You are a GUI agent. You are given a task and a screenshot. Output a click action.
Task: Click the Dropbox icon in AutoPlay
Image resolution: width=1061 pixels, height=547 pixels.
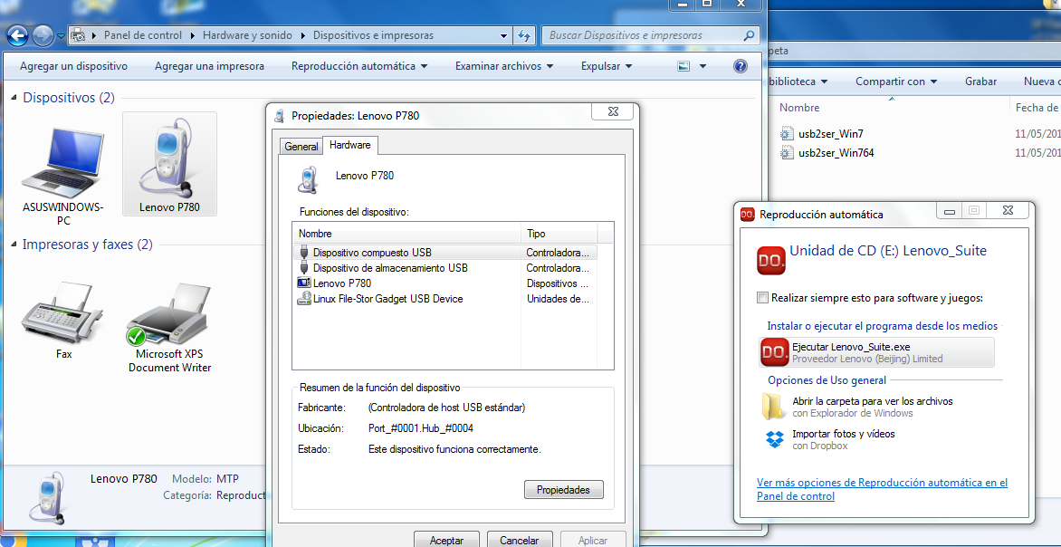click(775, 438)
